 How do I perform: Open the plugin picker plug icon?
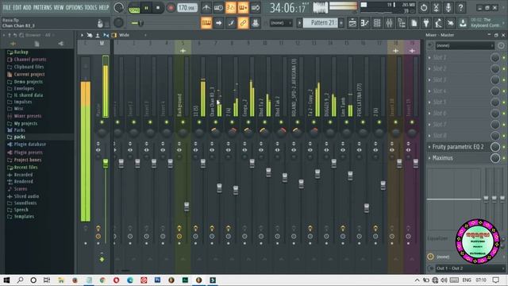[426, 23]
